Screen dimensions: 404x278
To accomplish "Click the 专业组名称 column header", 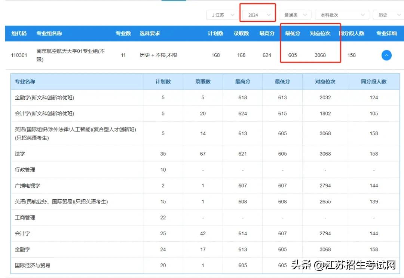I will pos(49,33).
